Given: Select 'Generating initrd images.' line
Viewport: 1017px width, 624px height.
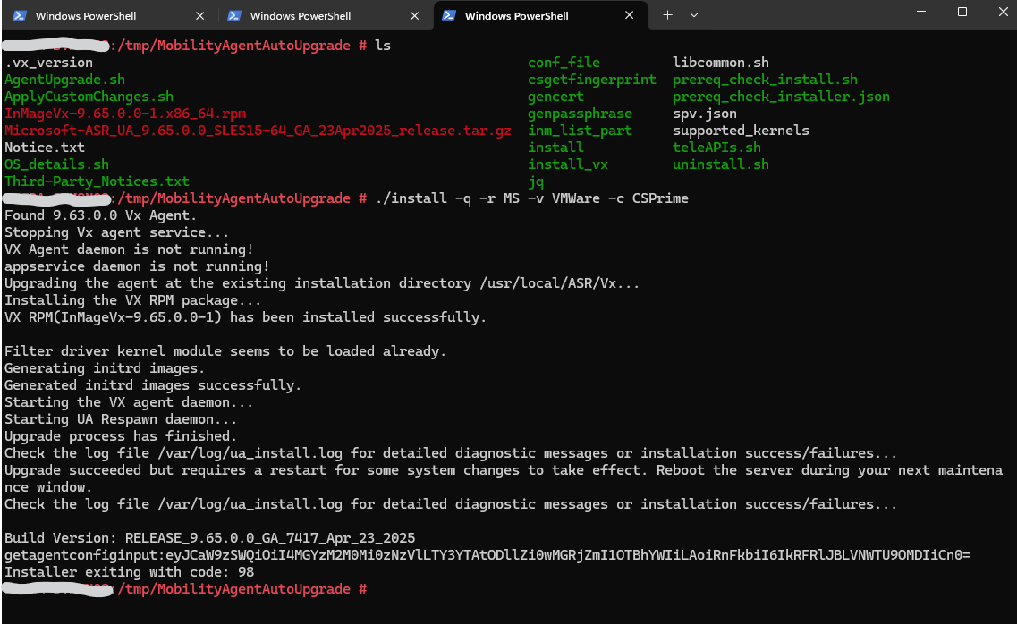Looking at the screenshot, I should (105, 368).
